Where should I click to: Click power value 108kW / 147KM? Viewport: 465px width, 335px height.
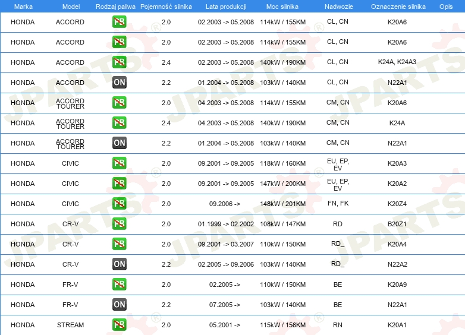tap(282, 224)
